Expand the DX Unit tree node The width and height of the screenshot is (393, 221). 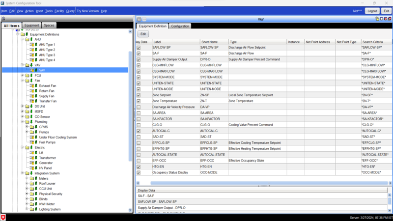(x=22, y=107)
